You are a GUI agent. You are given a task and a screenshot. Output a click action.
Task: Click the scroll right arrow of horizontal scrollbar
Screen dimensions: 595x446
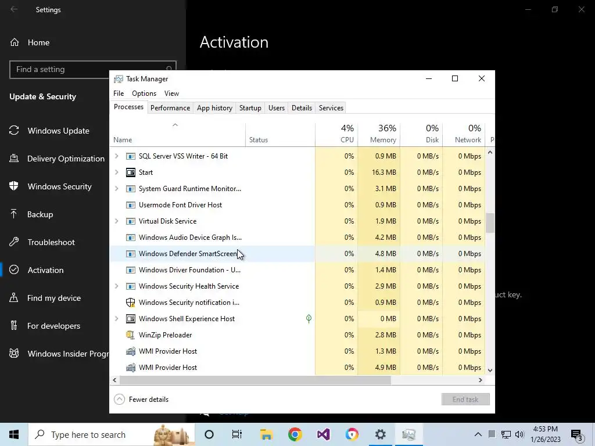(x=481, y=380)
